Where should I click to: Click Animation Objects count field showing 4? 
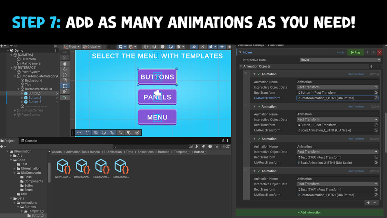(375, 67)
